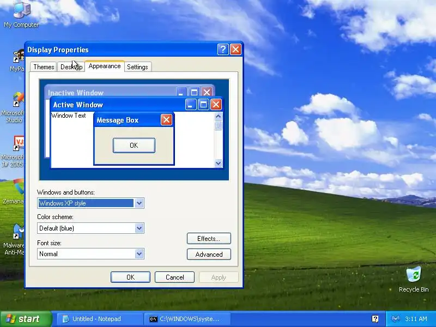Click the Apply button
This screenshot has height=327, width=436.
click(219, 277)
